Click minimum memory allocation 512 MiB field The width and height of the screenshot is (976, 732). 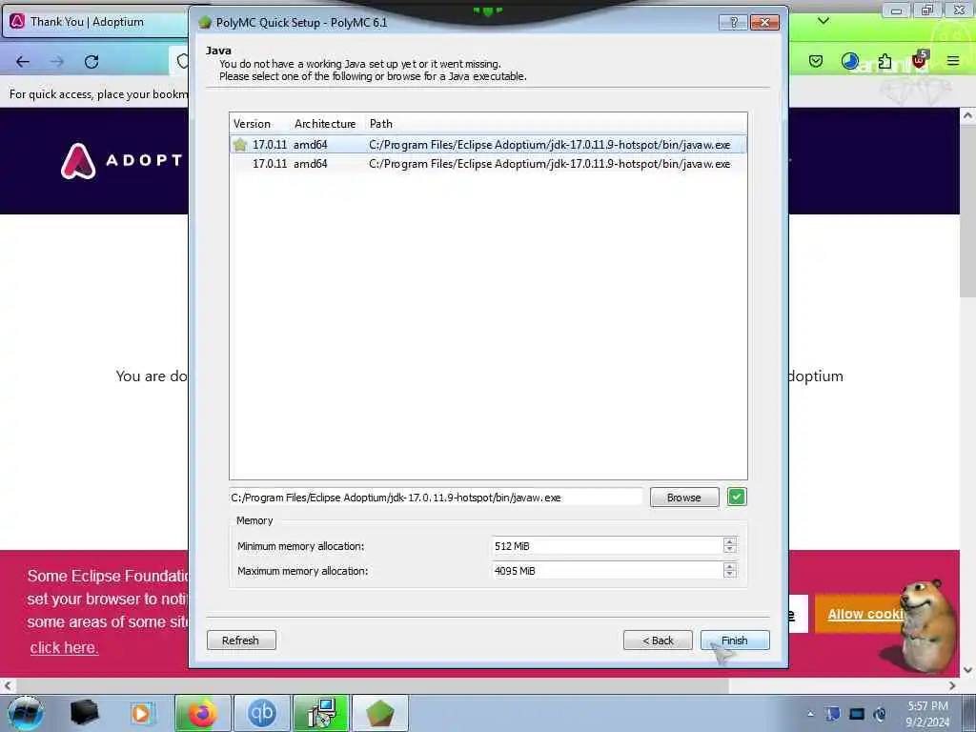pyautogui.click(x=607, y=546)
